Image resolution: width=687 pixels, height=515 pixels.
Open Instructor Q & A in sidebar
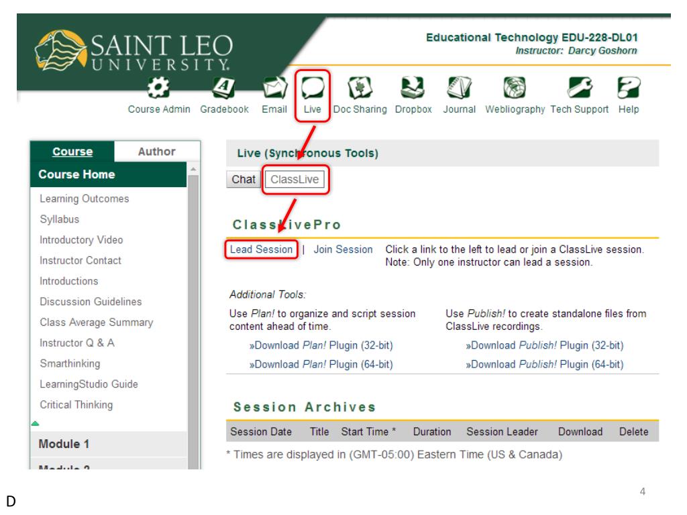(77, 343)
